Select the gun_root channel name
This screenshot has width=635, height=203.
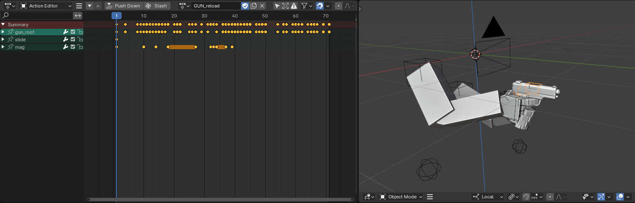pos(25,32)
